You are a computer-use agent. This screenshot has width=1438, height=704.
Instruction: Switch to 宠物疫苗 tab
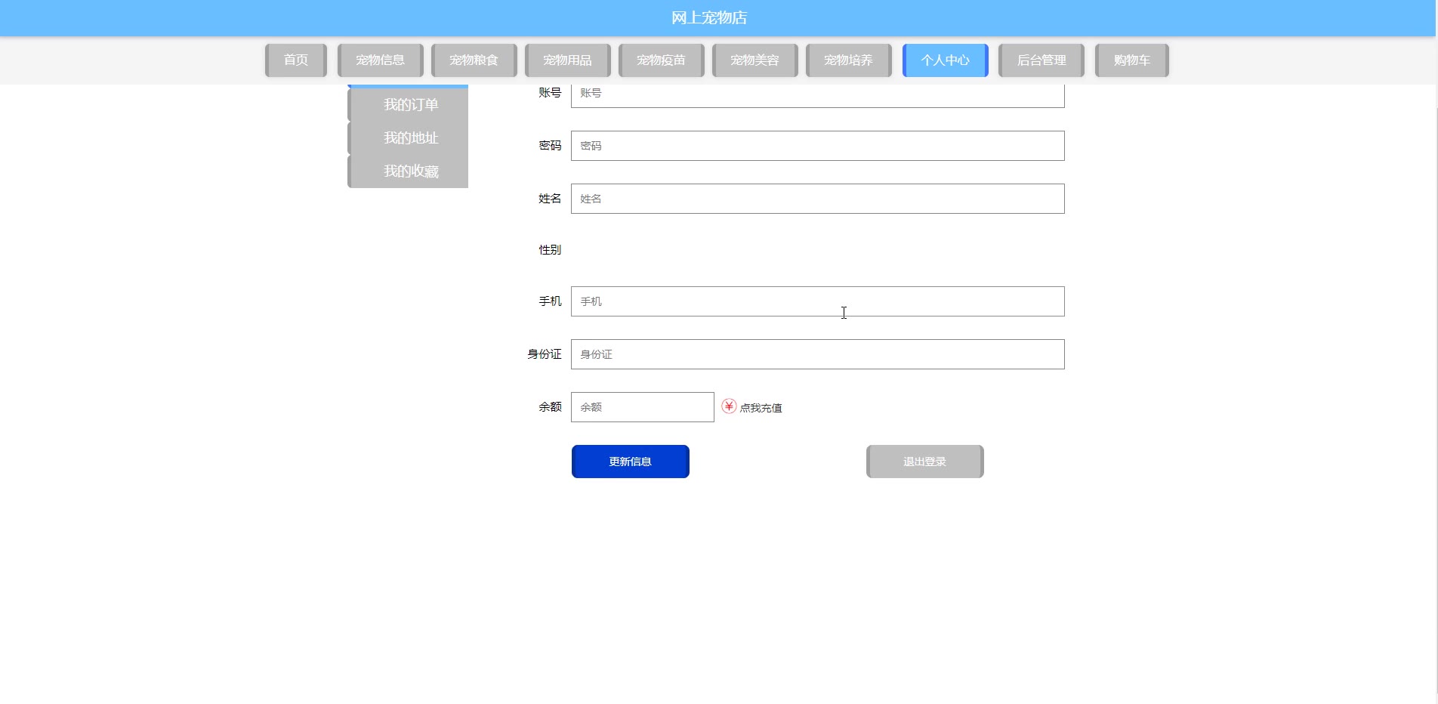pos(662,60)
